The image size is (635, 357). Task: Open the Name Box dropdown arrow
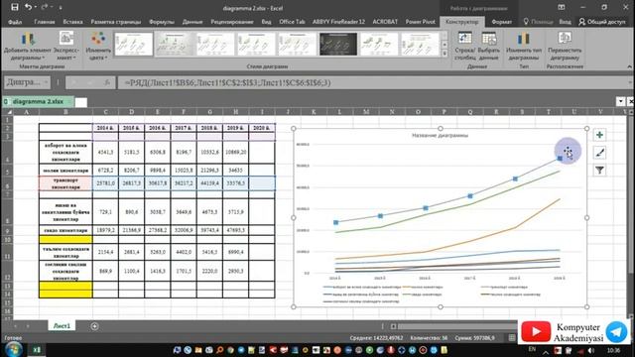coord(46,82)
